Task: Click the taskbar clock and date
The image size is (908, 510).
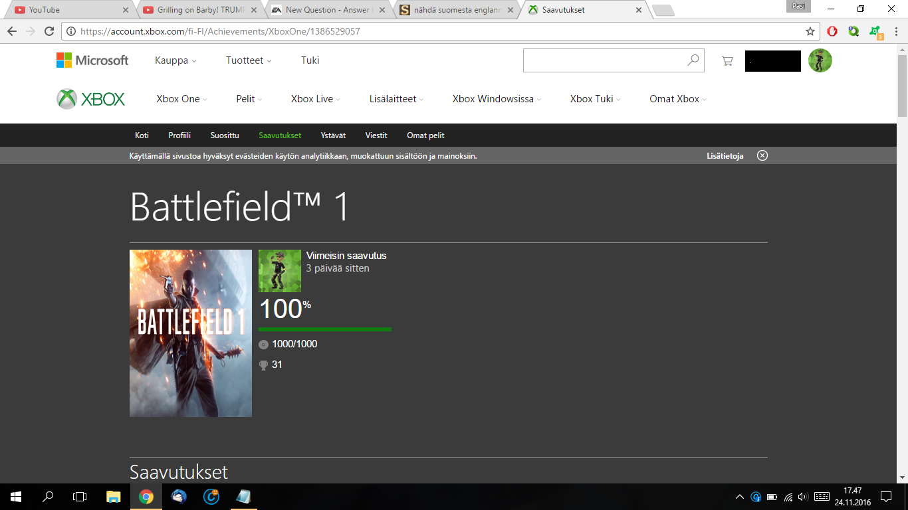Action: 853,497
